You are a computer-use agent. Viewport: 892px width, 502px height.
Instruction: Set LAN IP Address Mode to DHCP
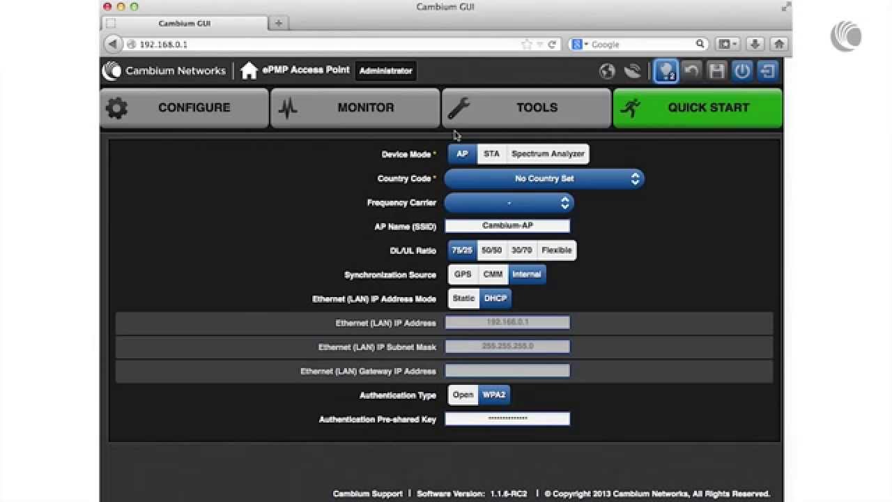(x=495, y=298)
